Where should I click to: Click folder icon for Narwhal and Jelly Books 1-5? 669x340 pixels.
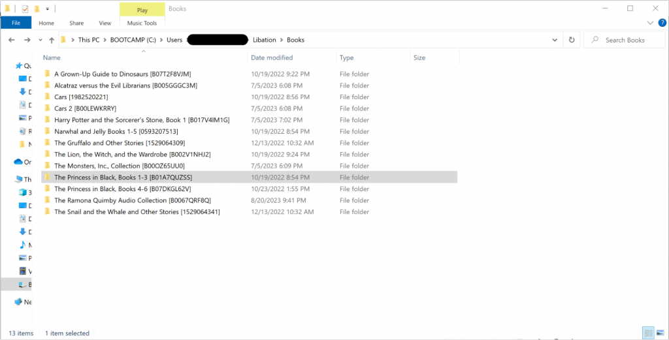(47, 131)
